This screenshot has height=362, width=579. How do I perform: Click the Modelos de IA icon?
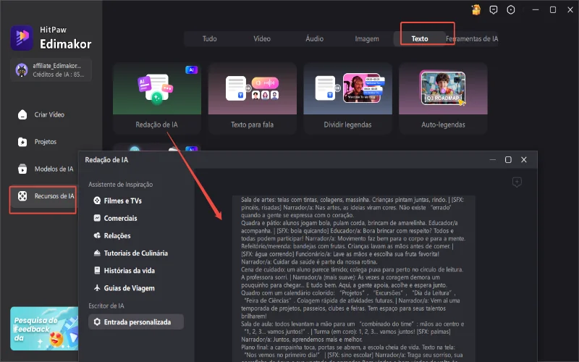coord(22,169)
